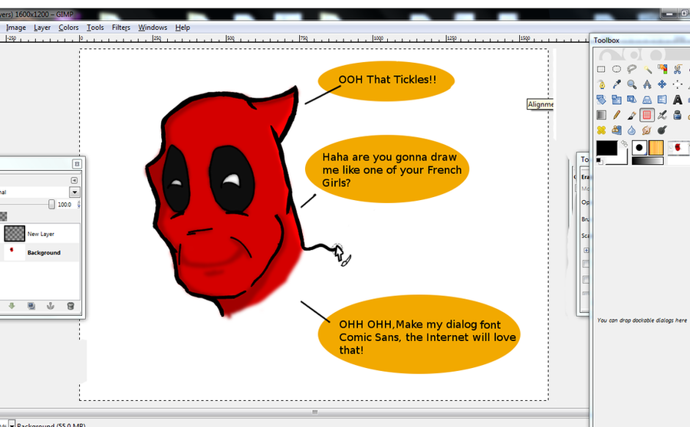Click the 'New Layer' layer name

[x=41, y=234]
